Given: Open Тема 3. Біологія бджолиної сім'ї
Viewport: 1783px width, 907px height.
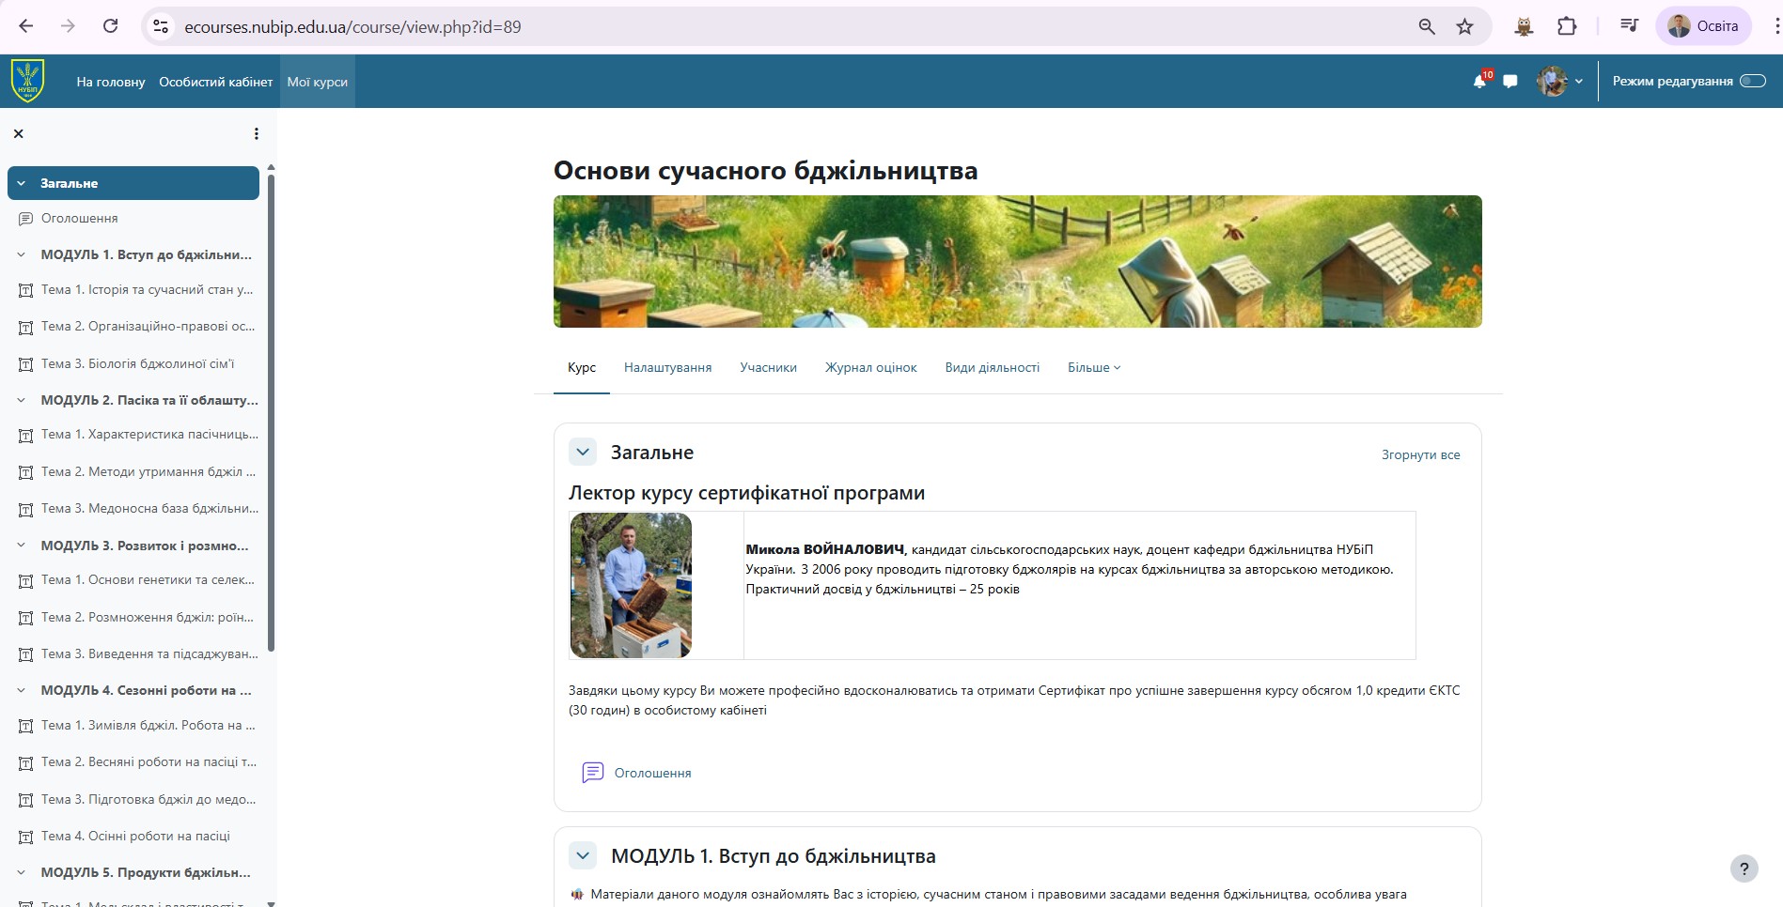Looking at the screenshot, I should pyautogui.click(x=137, y=363).
